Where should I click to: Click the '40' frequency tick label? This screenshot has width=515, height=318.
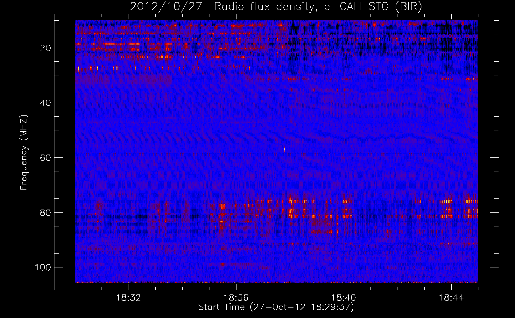click(46, 103)
